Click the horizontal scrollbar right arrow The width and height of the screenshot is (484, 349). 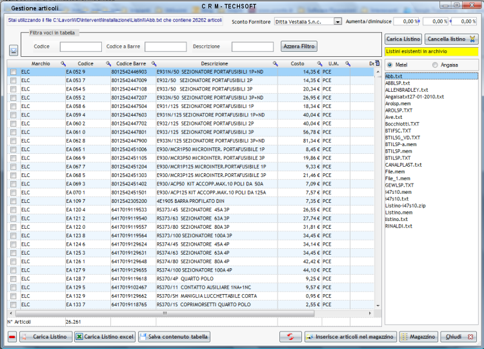pos(370,313)
